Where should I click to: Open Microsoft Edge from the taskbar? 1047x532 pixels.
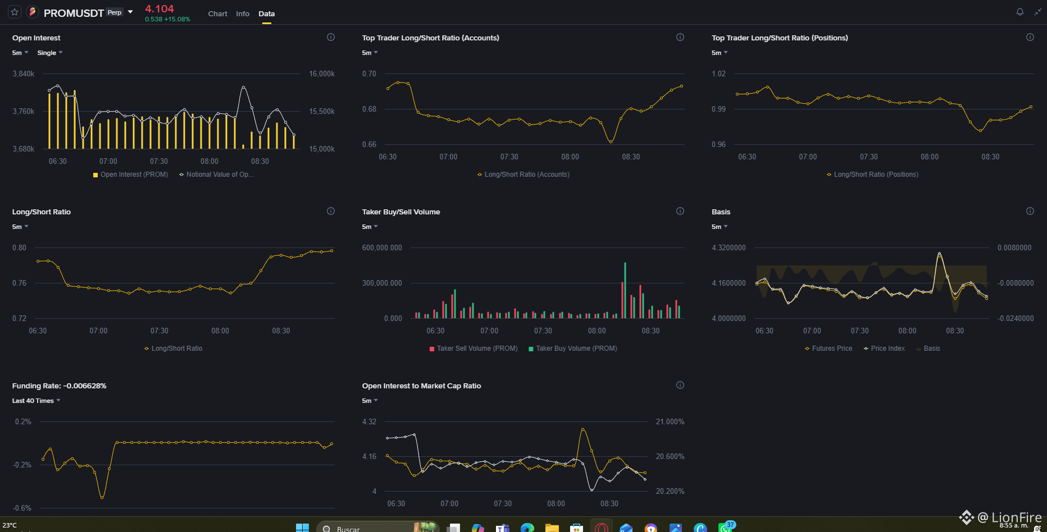click(527, 528)
